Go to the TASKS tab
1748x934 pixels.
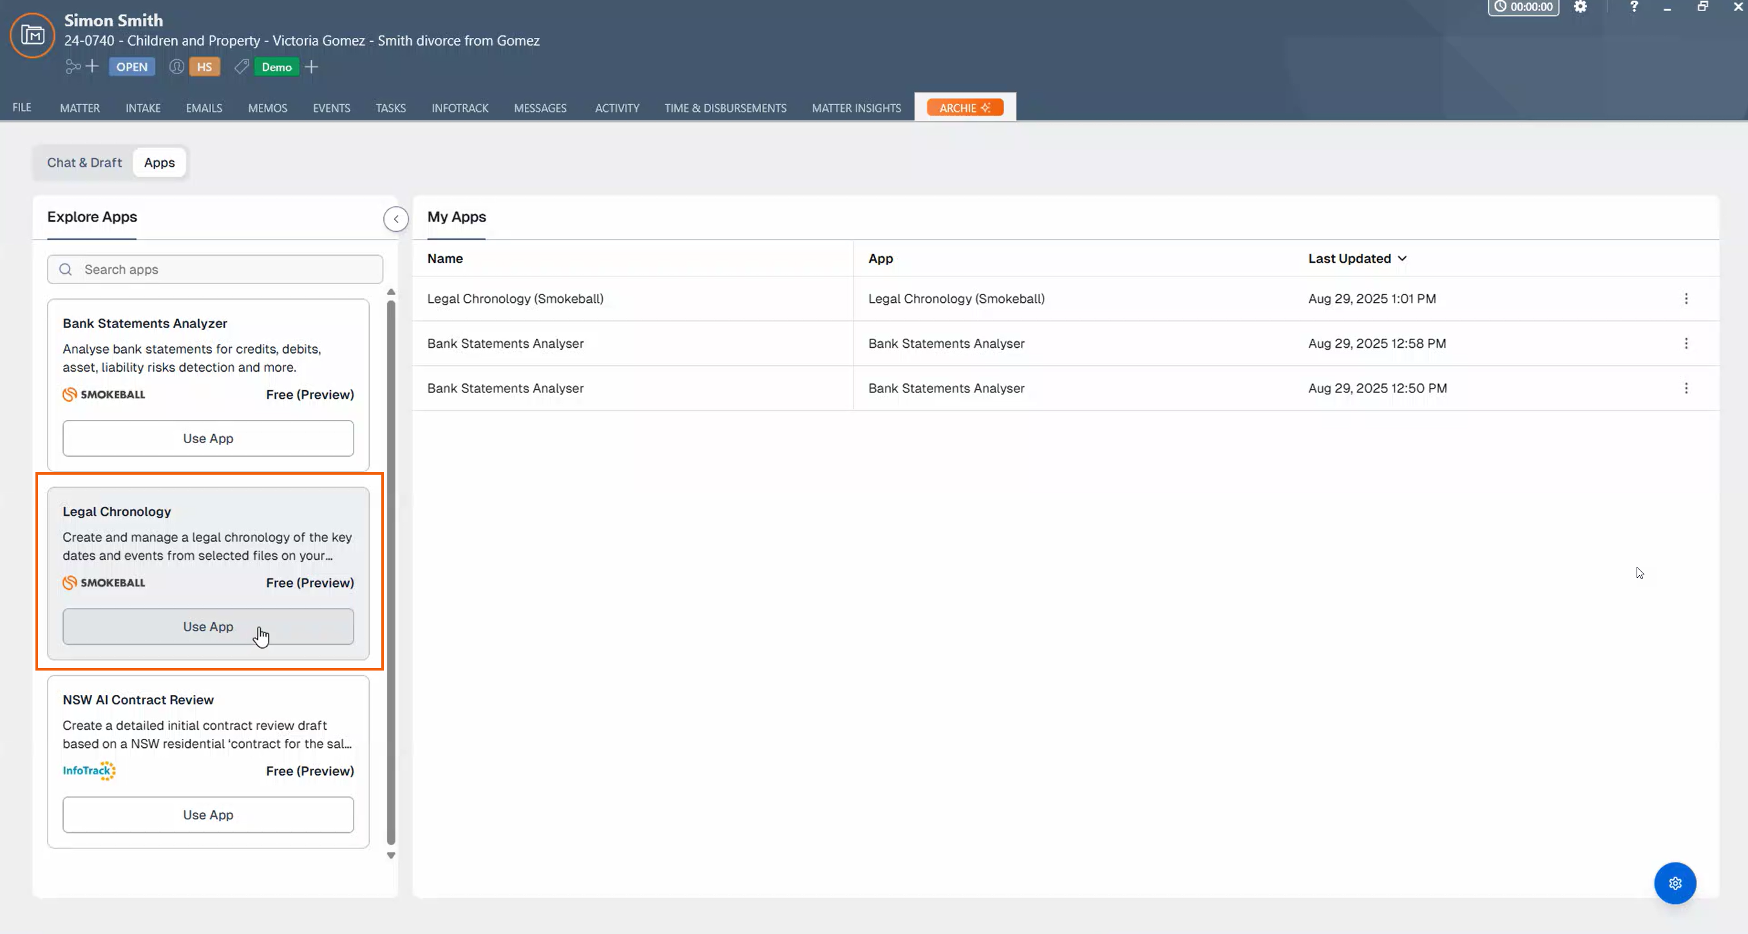click(x=391, y=108)
